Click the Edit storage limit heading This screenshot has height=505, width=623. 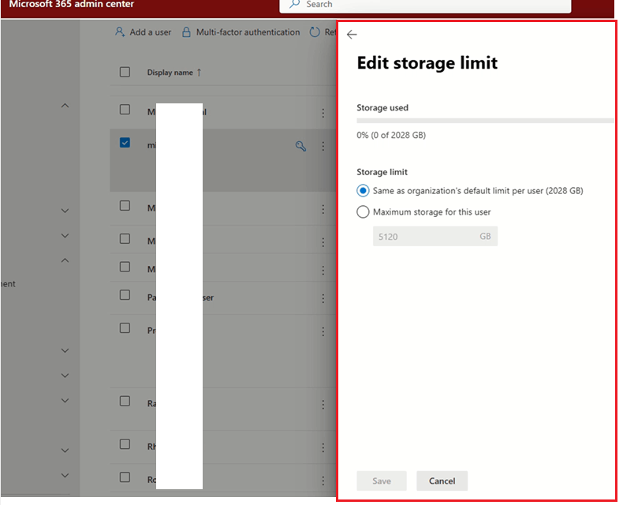tap(427, 63)
